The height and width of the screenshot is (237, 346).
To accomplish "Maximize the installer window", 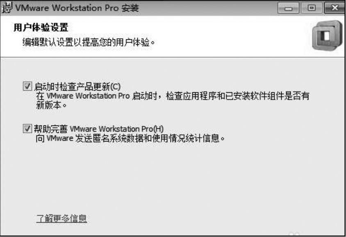I will click(311, 8).
